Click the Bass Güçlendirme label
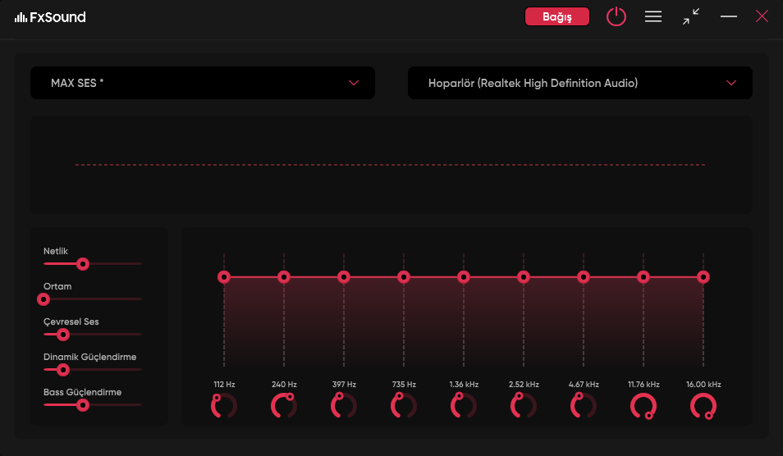 pos(82,392)
